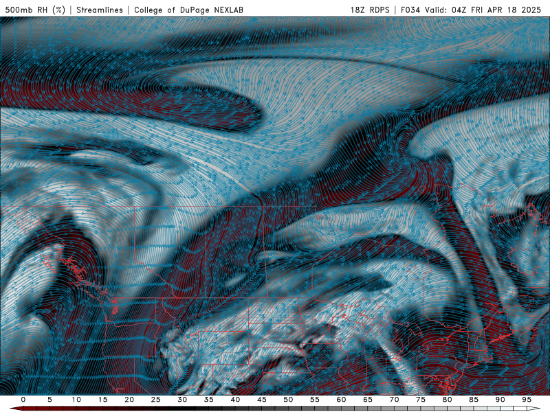
Task: Click the "95" color scale label
Action: click(x=527, y=400)
